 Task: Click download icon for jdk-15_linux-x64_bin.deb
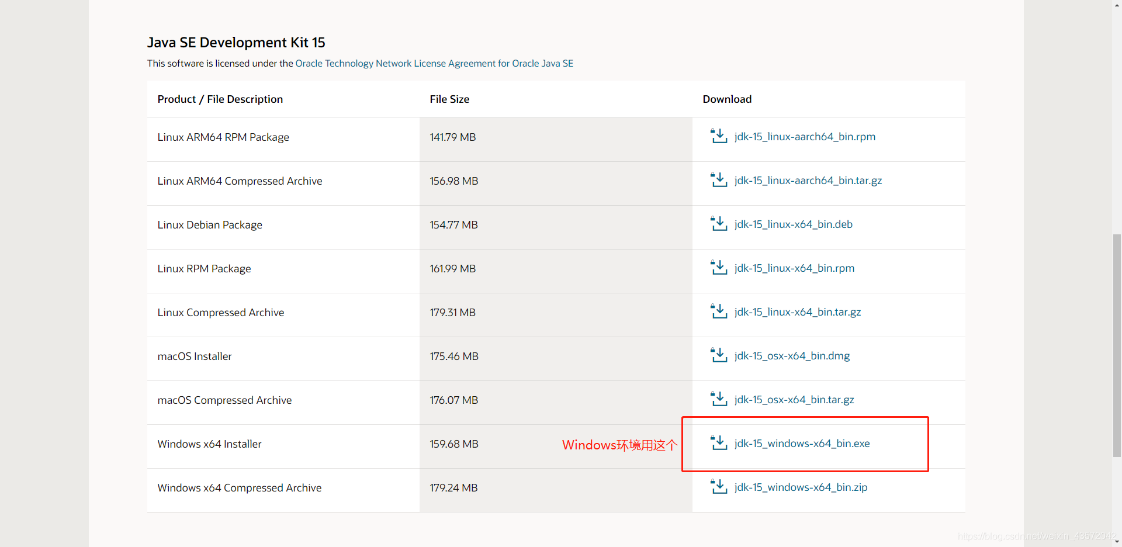[718, 224]
